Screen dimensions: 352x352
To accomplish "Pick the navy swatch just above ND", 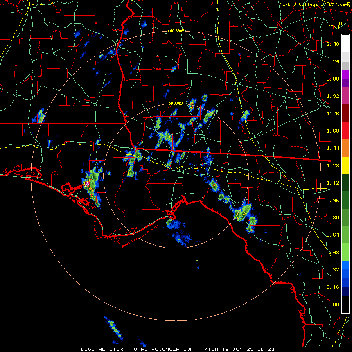I will 345,291.
